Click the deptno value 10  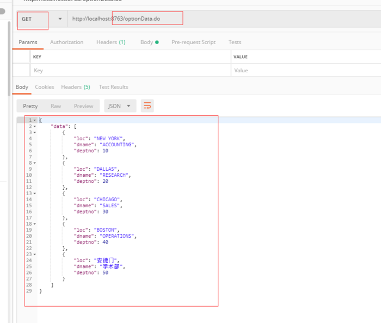pos(105,151)
